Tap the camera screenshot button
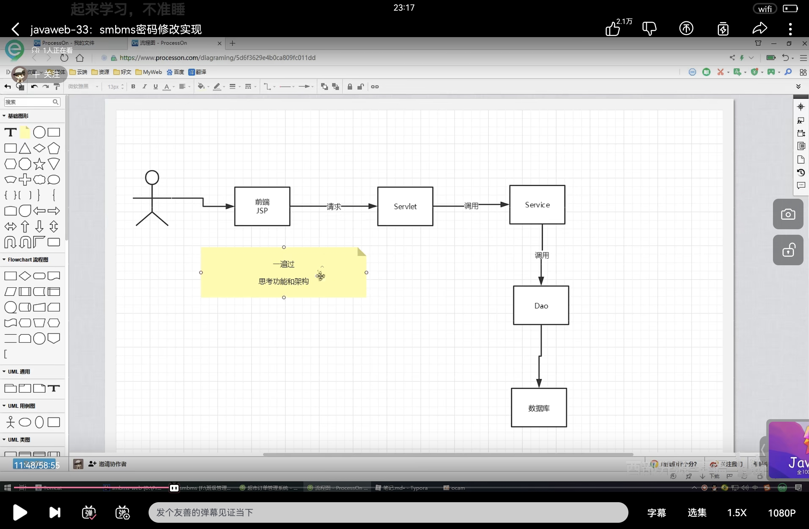 pyautogui.click(x=788, y=214)
